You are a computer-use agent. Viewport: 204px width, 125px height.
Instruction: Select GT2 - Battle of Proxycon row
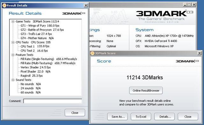coord(42,30)
